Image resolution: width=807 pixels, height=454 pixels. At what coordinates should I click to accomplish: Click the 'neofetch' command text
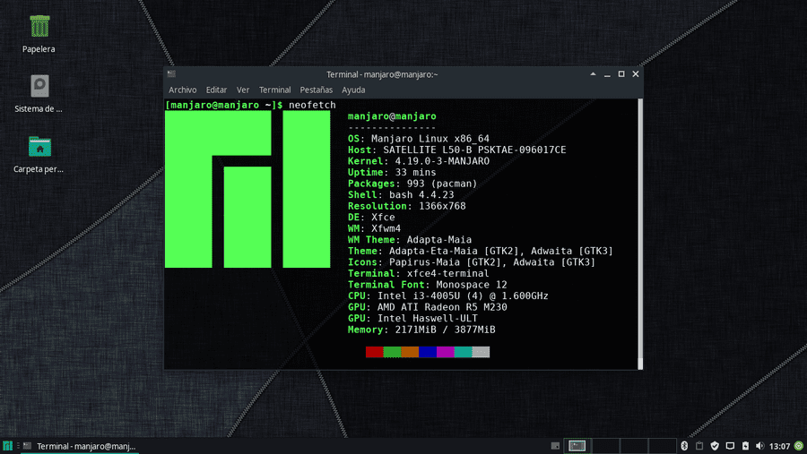tap(312, 105)
